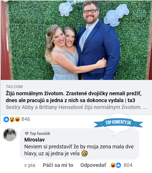Click the Top fanúšik diamond badge icon
152x173 pixels.
point(27,134)
